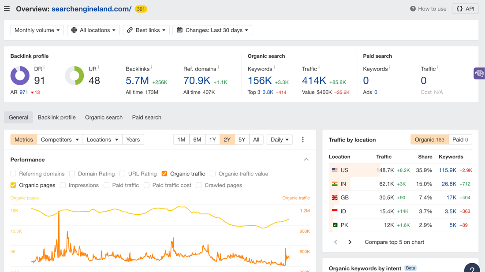Go to next traffic location page arrow
The image size is (485, 272).
click(x=350, y=242)
